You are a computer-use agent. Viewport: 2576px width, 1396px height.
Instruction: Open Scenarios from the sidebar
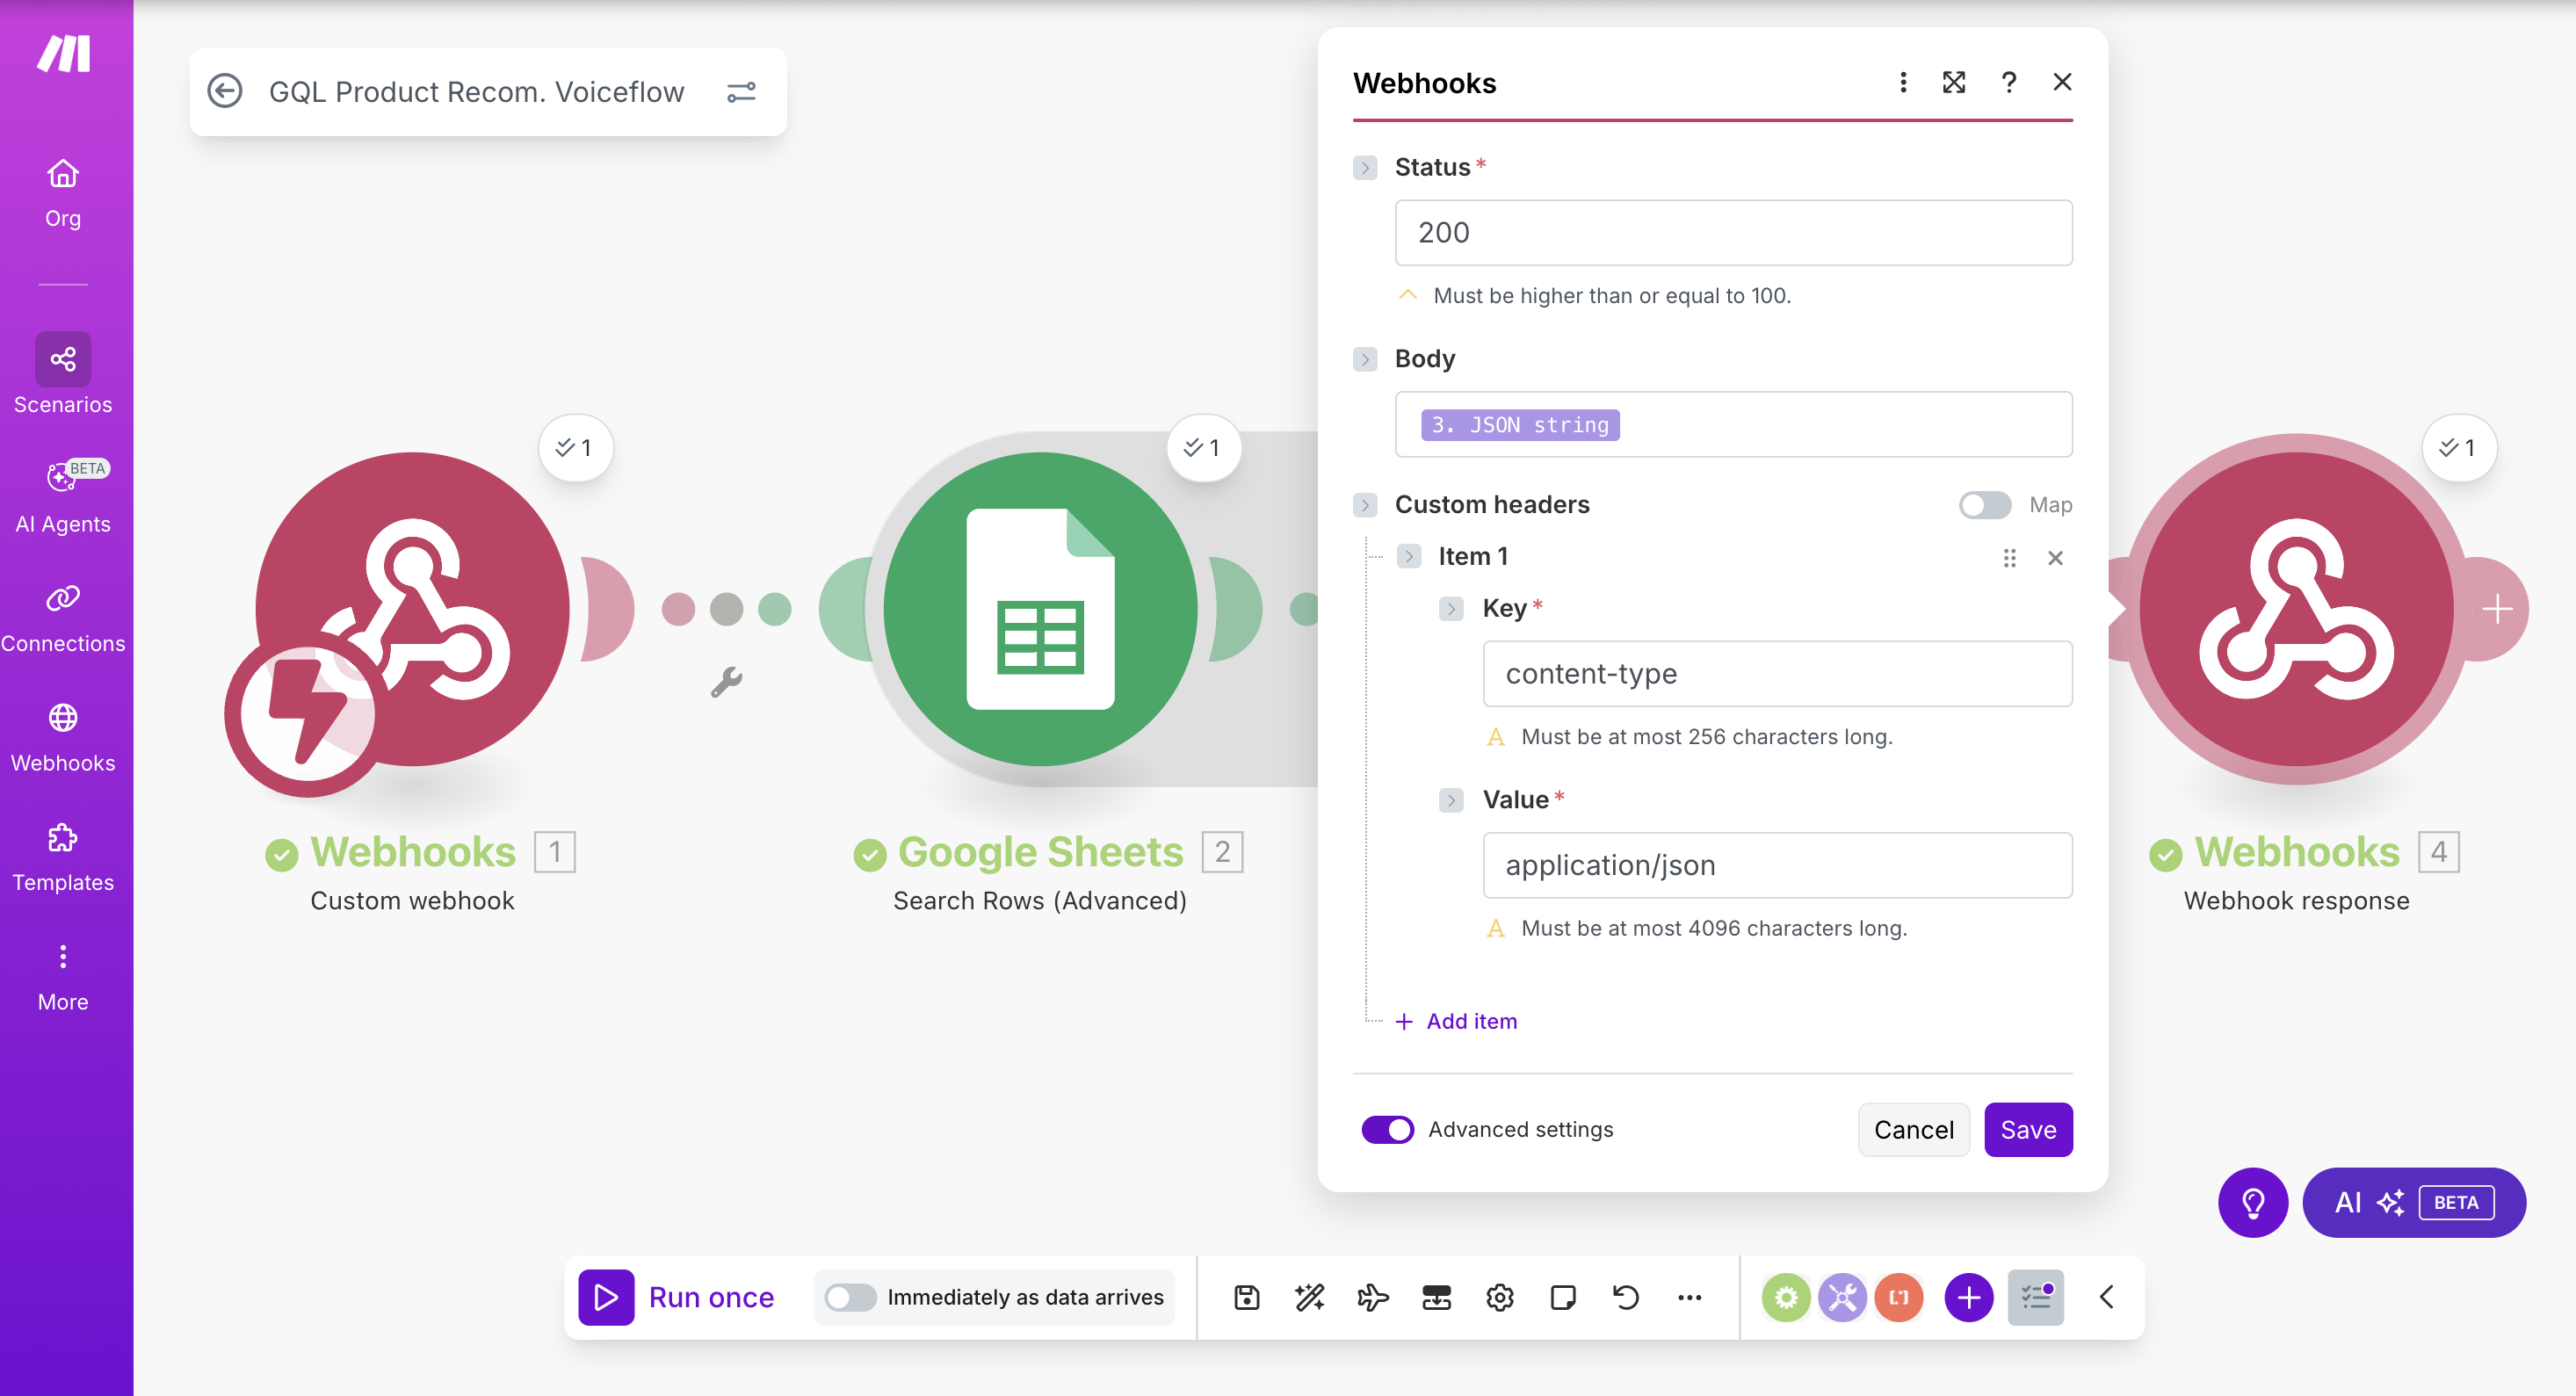[63, 375]
